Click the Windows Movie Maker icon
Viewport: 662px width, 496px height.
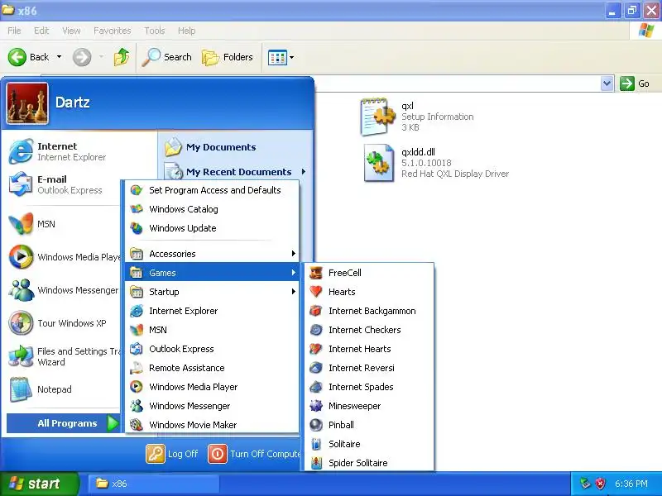pos(136,424)
